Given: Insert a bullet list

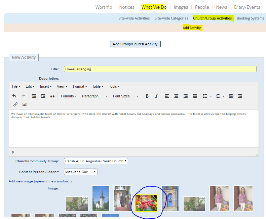Looking at the screenshot, I should [x=205, y=96].
